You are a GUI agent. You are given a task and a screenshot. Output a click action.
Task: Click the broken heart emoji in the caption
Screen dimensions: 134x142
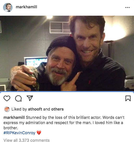click(x=39, y=133)
